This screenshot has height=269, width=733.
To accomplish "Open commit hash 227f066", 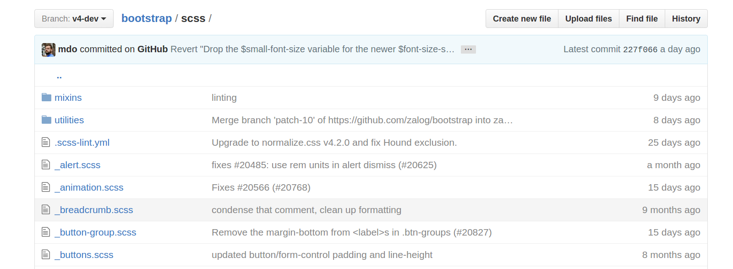I will [x=640, y=49].
